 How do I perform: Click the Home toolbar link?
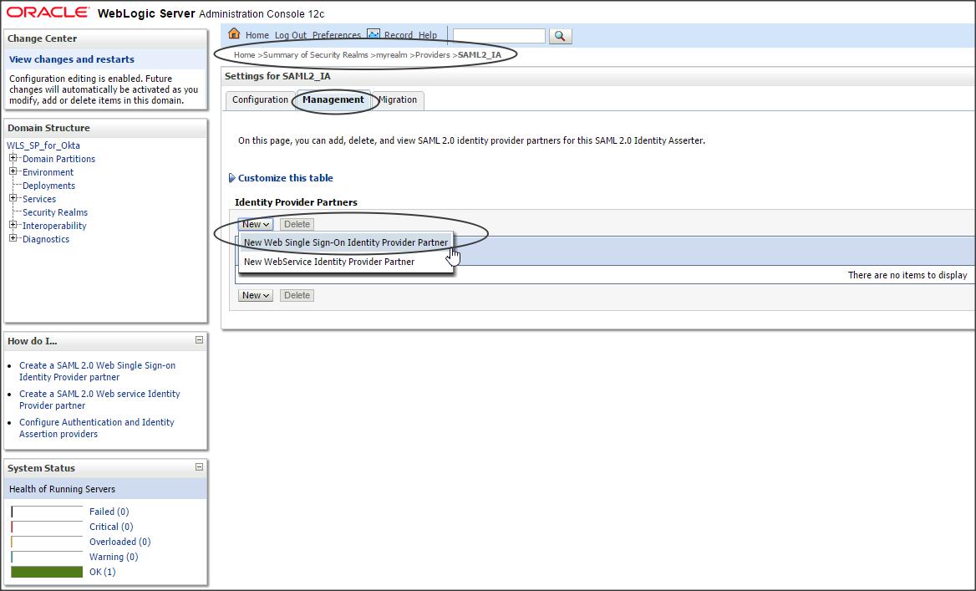(257, 35)
